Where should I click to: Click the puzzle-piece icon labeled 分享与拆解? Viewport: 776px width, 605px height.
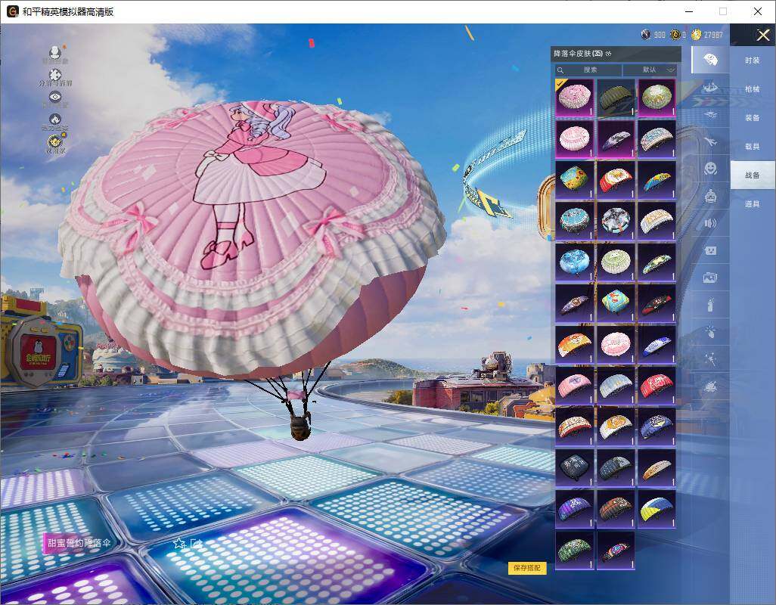tap(55, 76)
